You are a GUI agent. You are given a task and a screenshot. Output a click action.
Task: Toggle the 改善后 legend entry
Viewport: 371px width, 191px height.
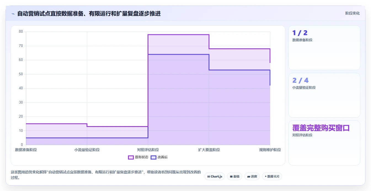click(x=159, y=157)
